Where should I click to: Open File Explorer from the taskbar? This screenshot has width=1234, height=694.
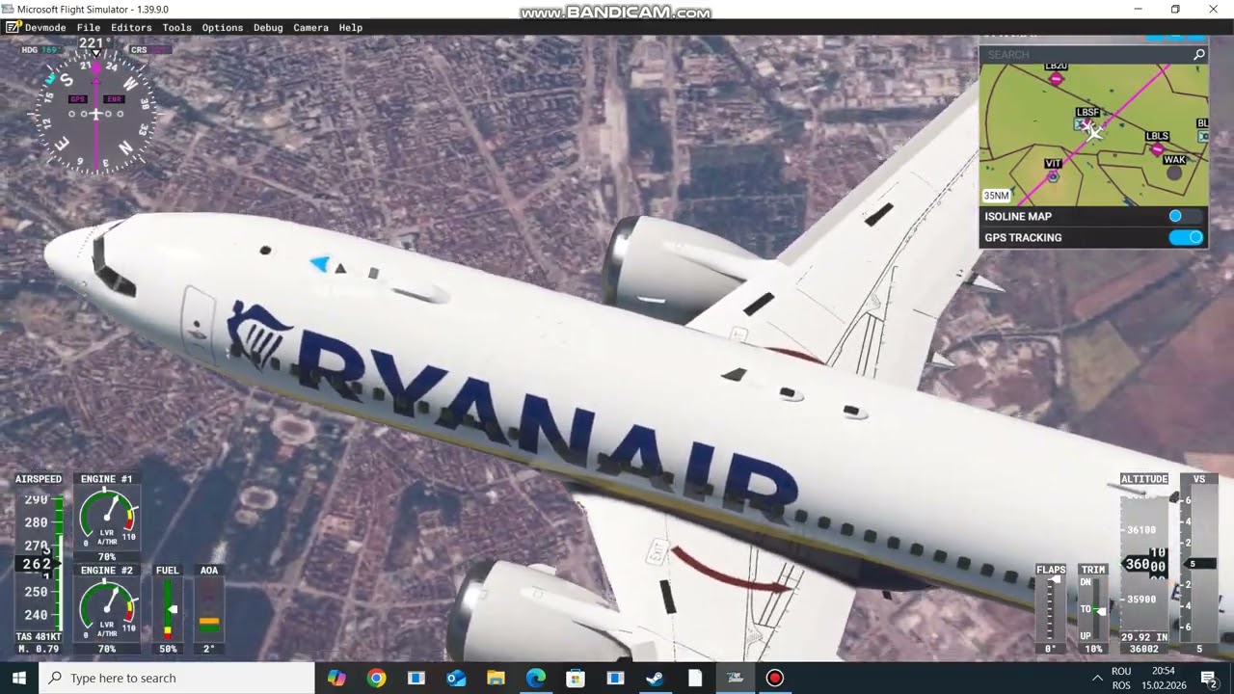[x=496, y=678]
